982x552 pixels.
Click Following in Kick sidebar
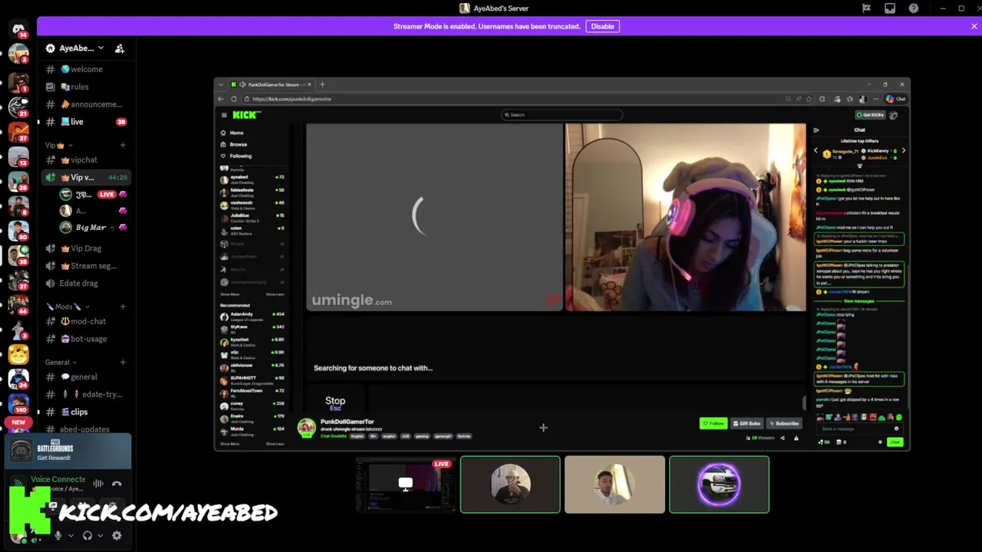point(236,156)
